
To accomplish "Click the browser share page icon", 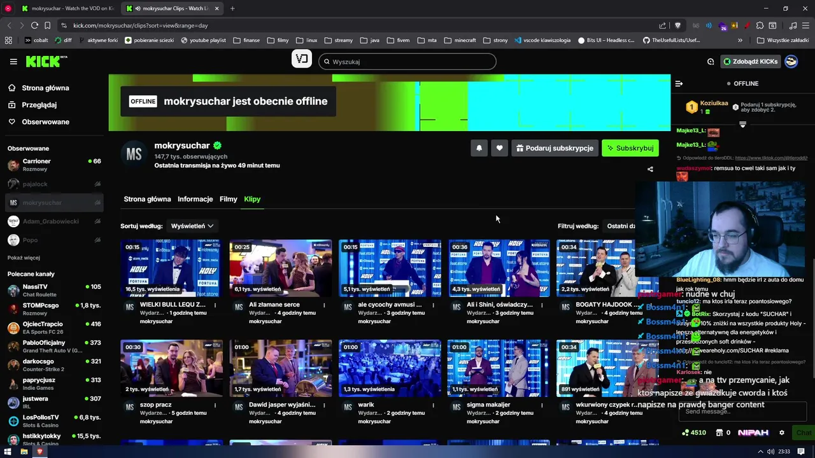I will [663, 25].
